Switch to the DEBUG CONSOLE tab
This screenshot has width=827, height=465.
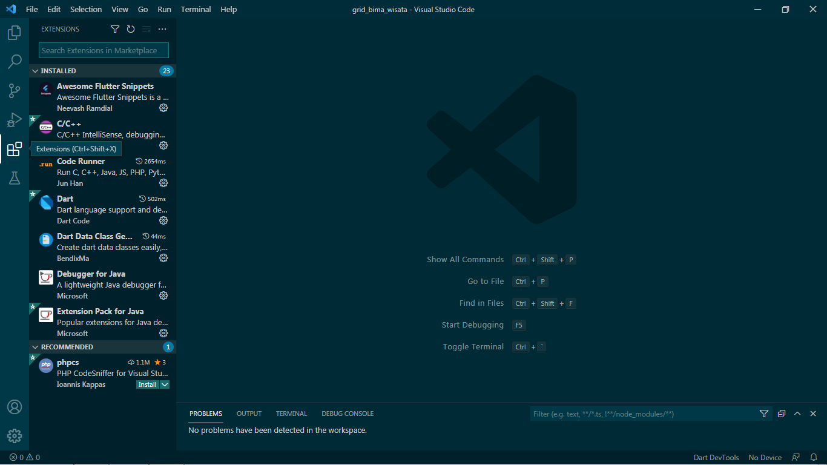348,414
